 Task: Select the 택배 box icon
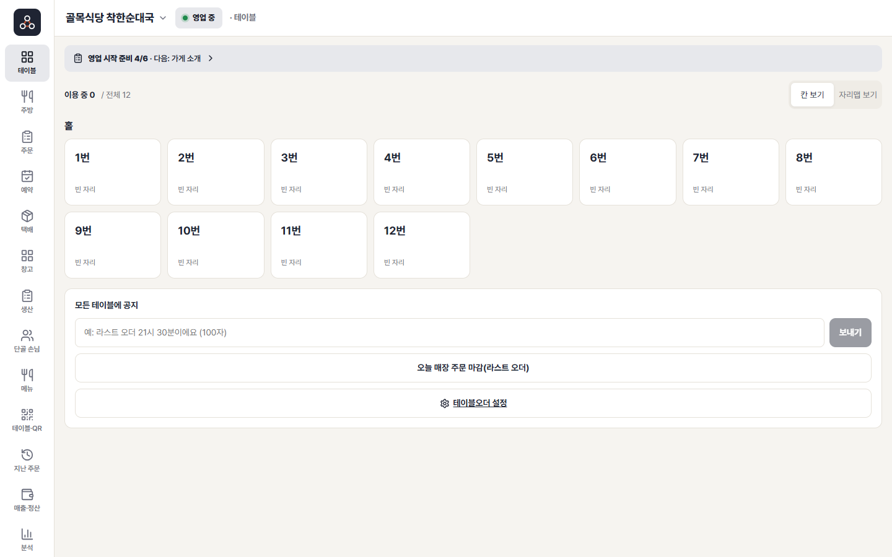tap(27, 221)
